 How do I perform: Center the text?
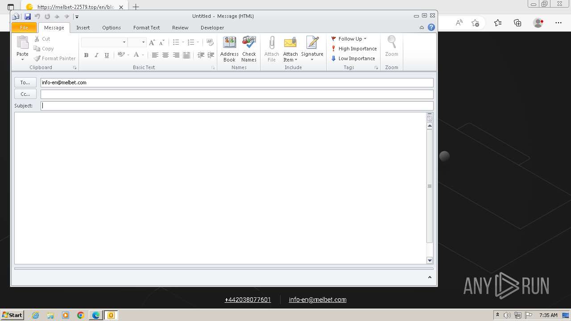click(x=166, y=55)
